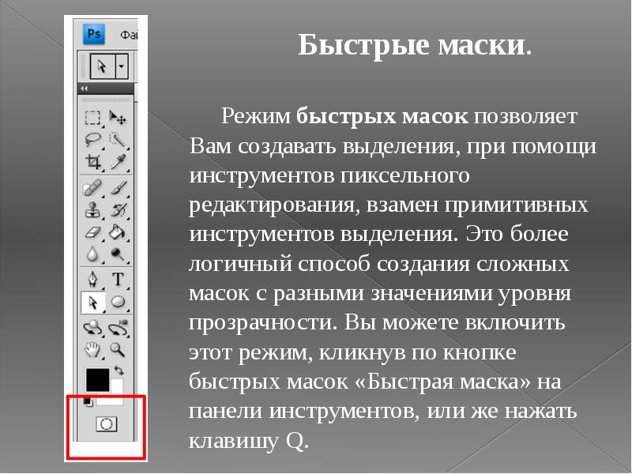The height and width of the screenshot is (474, 632).
Task: Activate the Crop tool
Action: coord(93,162)
